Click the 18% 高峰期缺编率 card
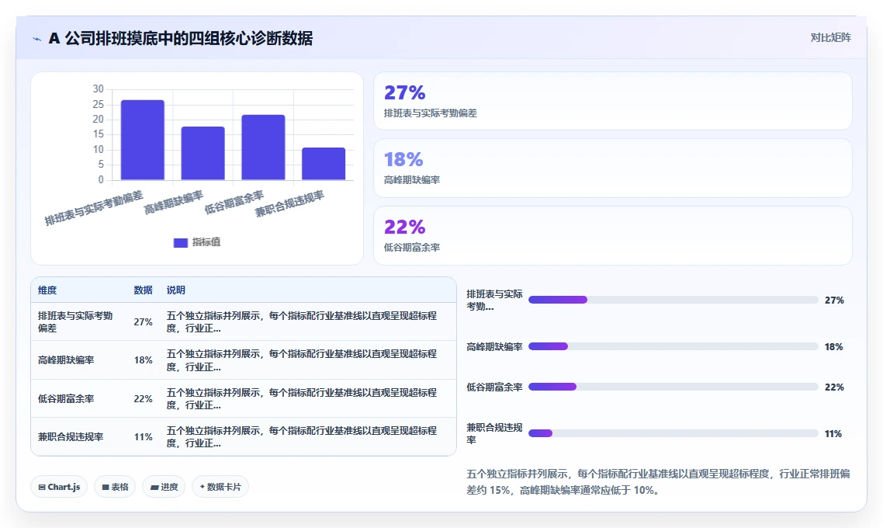The width and height of the screenshot is (883, 528). (x=613, y=168)
